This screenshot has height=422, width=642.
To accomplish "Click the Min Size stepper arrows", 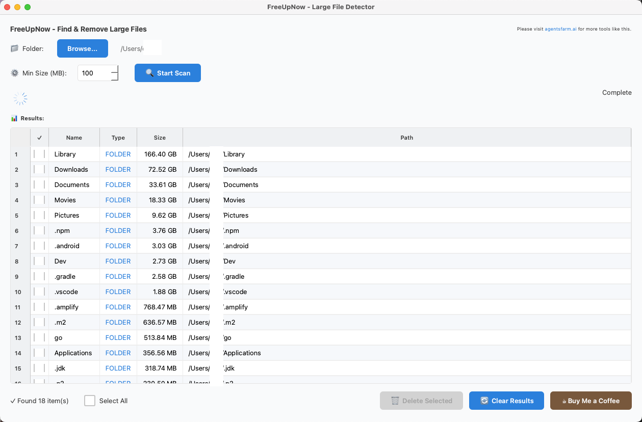I will (115, 73).
